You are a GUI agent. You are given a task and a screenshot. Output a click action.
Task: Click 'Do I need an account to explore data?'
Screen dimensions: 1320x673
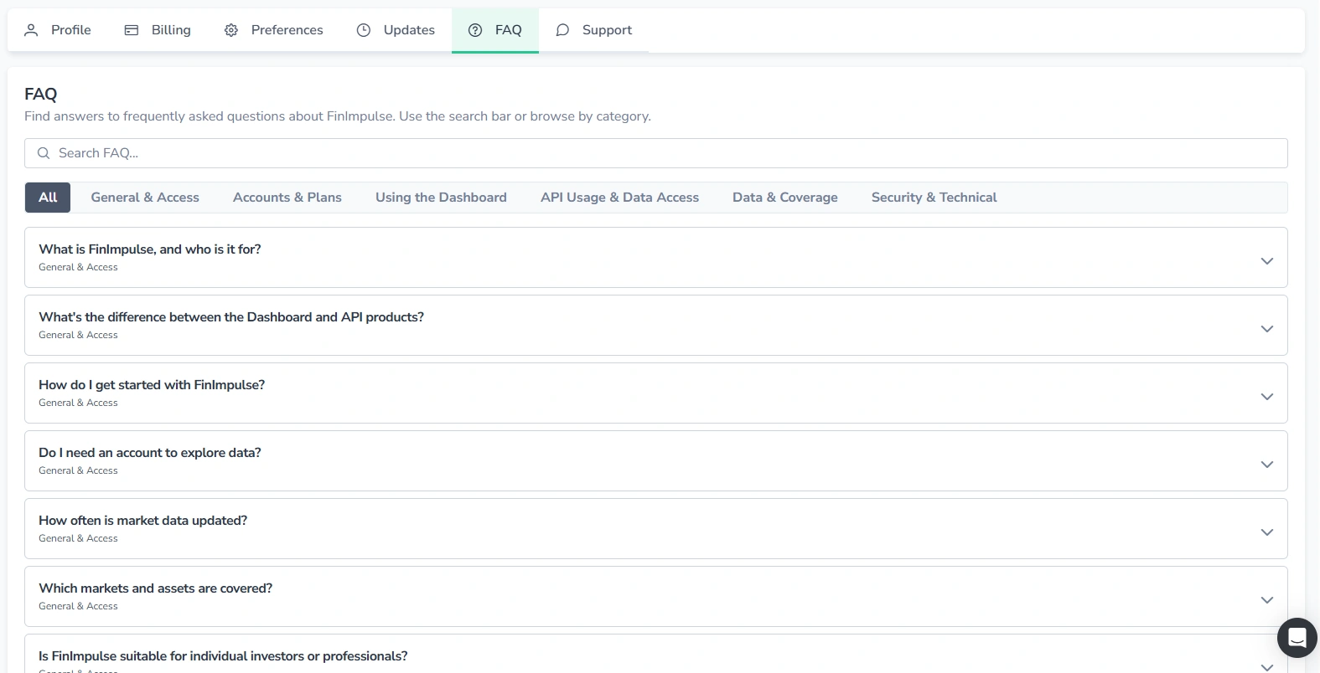[150, 453]
